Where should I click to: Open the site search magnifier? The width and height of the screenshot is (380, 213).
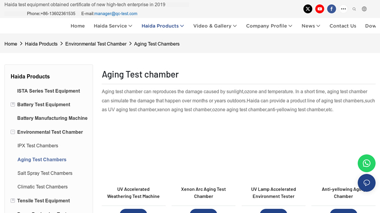[354, 9]
